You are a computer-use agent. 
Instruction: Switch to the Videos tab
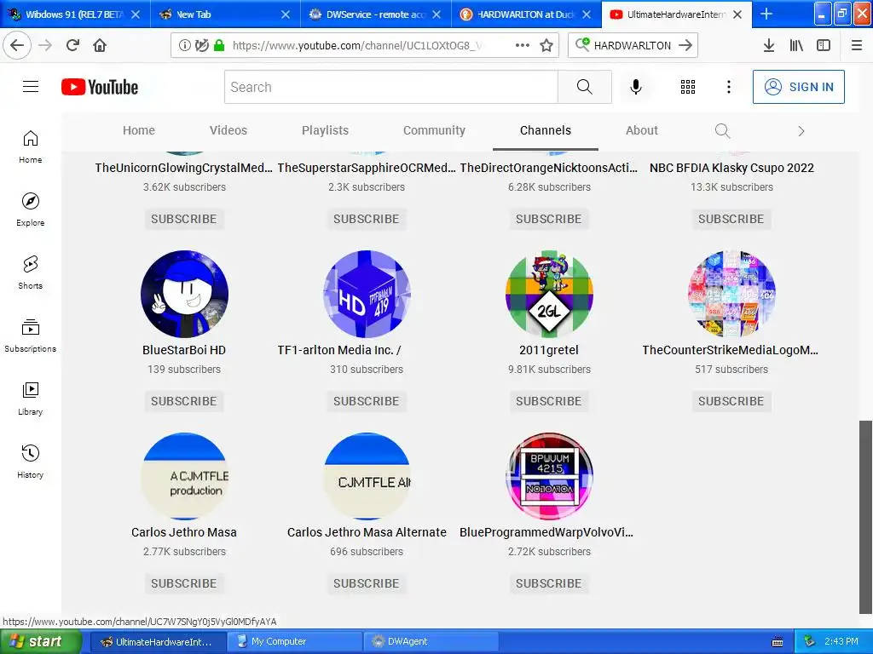pyautogui.click(x=228, y=130)
